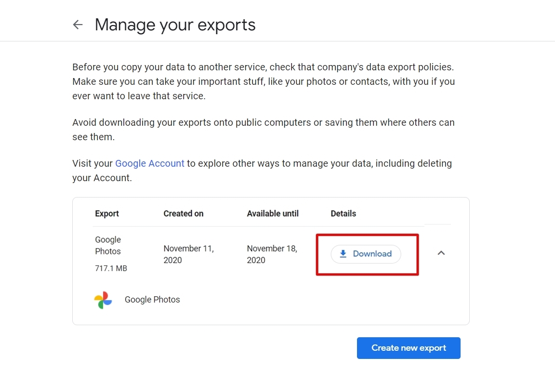Click the November 18, 2020 expiry date
Image resolution: width=555 pixels, height=370 pixels.
coord(272,254)
